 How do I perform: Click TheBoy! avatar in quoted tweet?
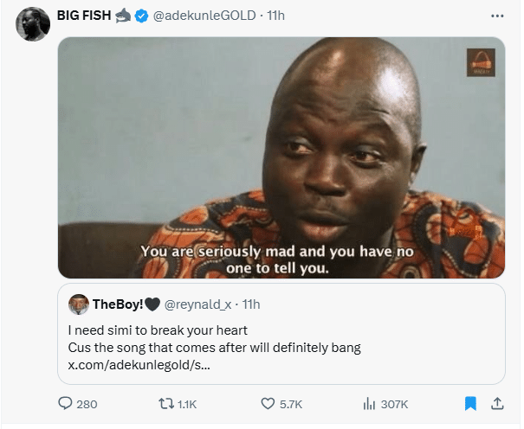(x=79, y=304)
